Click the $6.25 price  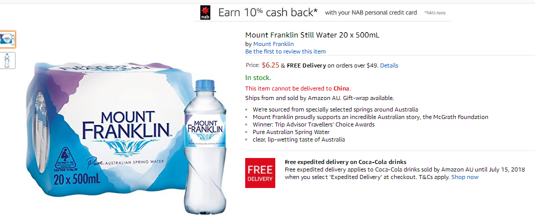[x=270, y=65]
